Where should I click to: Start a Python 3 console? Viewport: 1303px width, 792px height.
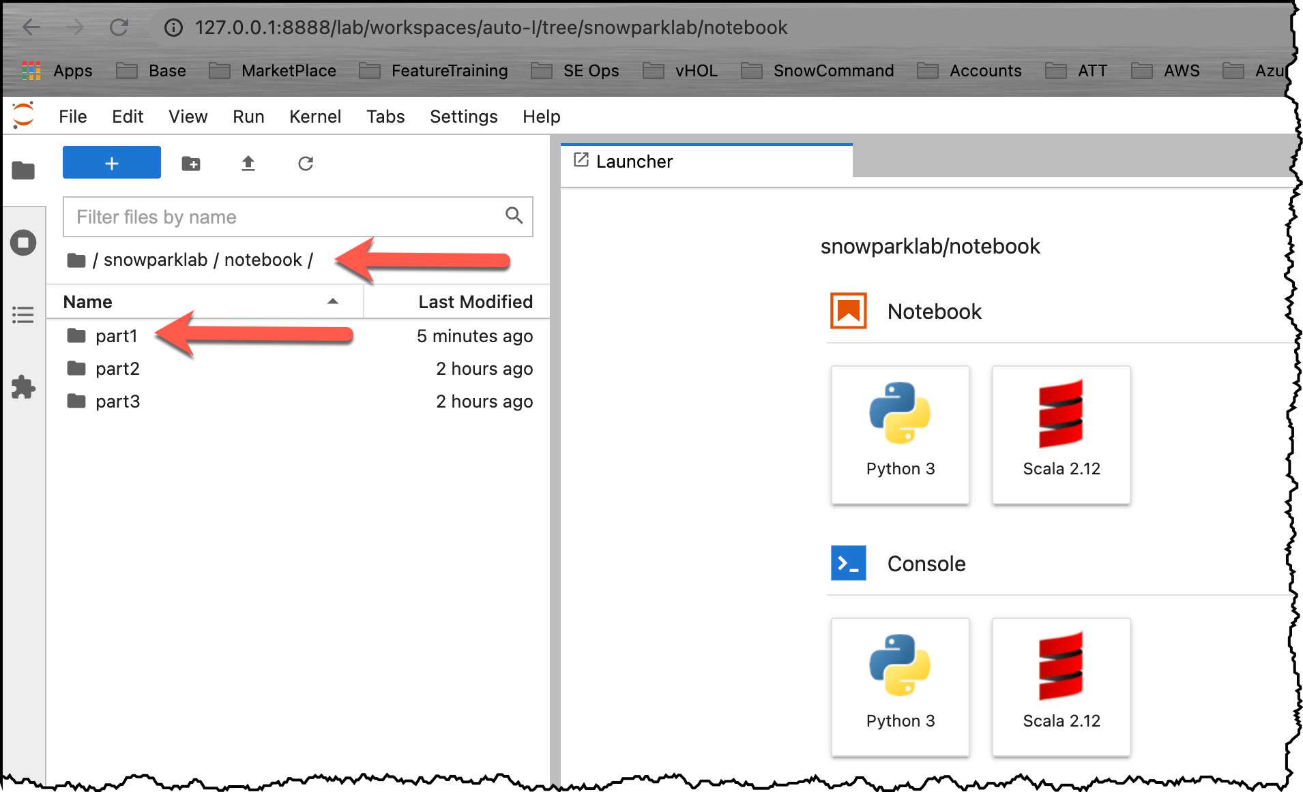pyautogui.click(x=901, y=687)
